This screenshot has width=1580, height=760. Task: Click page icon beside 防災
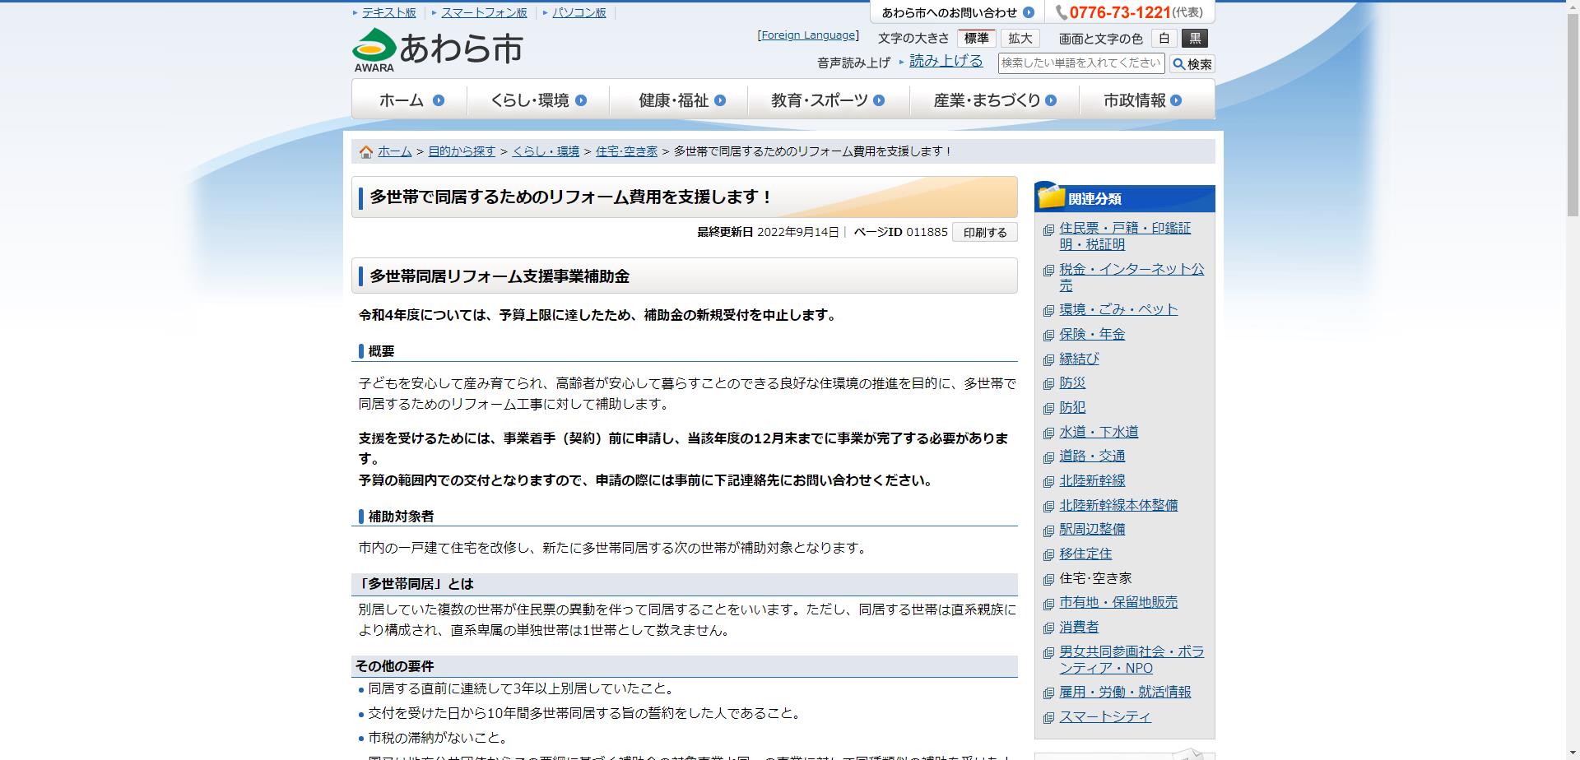click(x=1048, y=384)
